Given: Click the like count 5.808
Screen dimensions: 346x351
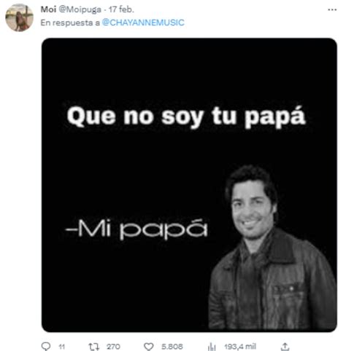Looking at the screenshot, I should [x=172, y=347].
